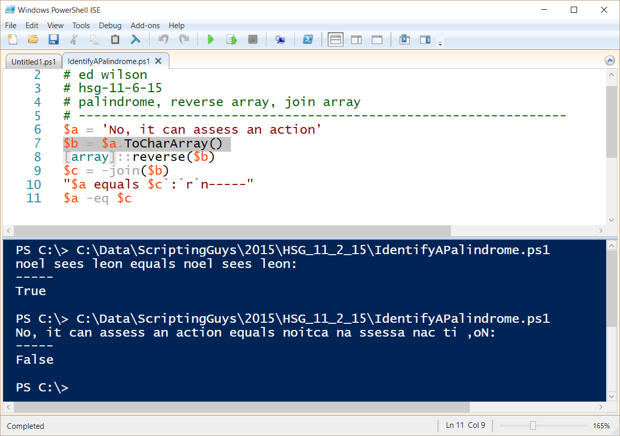Viewport: 620px width, 436px height.
Task: Save script using the floppy disk icon
Action: coord(53,39)
